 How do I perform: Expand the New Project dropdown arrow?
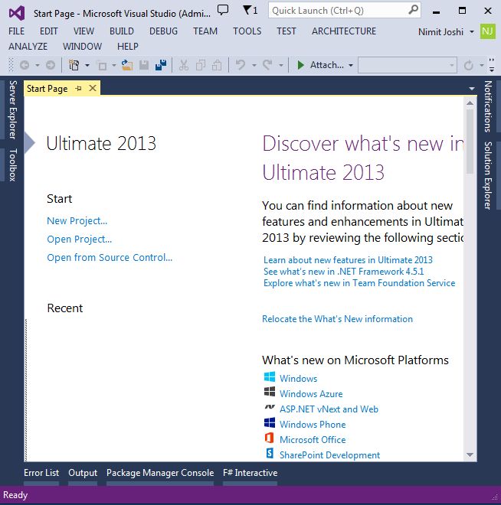click(x=87, y=65)
